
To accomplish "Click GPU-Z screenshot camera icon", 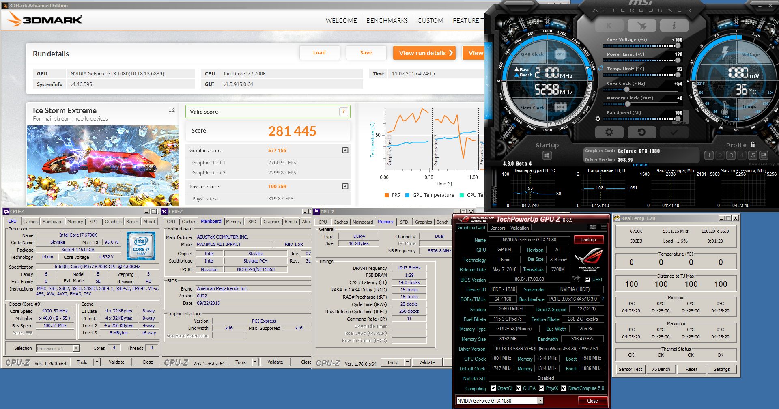I will [592, 227].
